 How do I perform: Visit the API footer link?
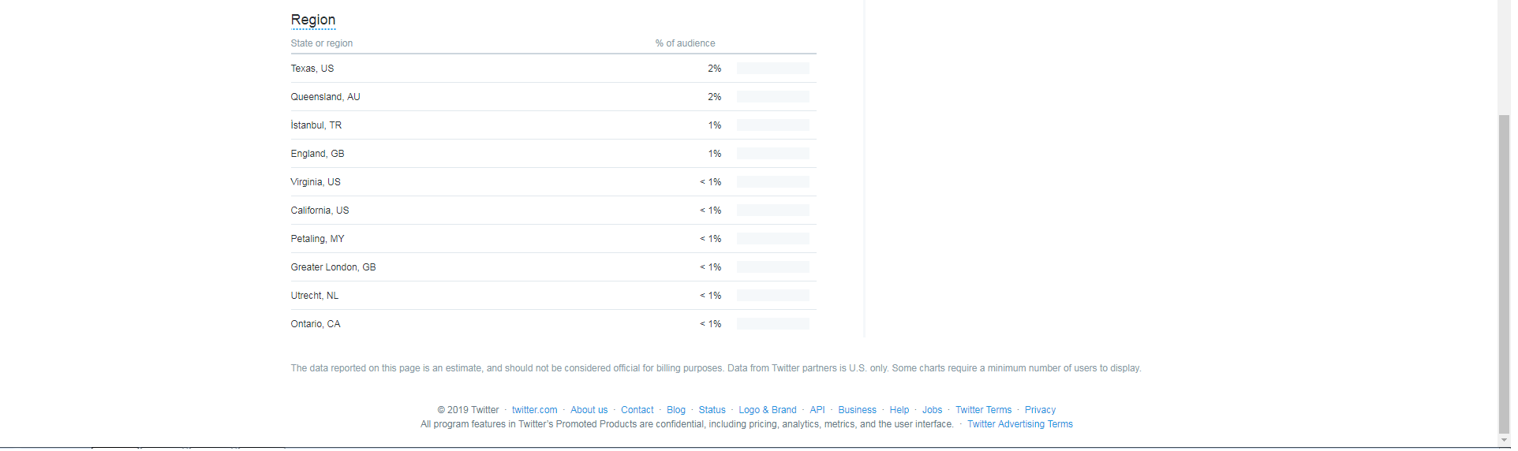tap(817, 410)
